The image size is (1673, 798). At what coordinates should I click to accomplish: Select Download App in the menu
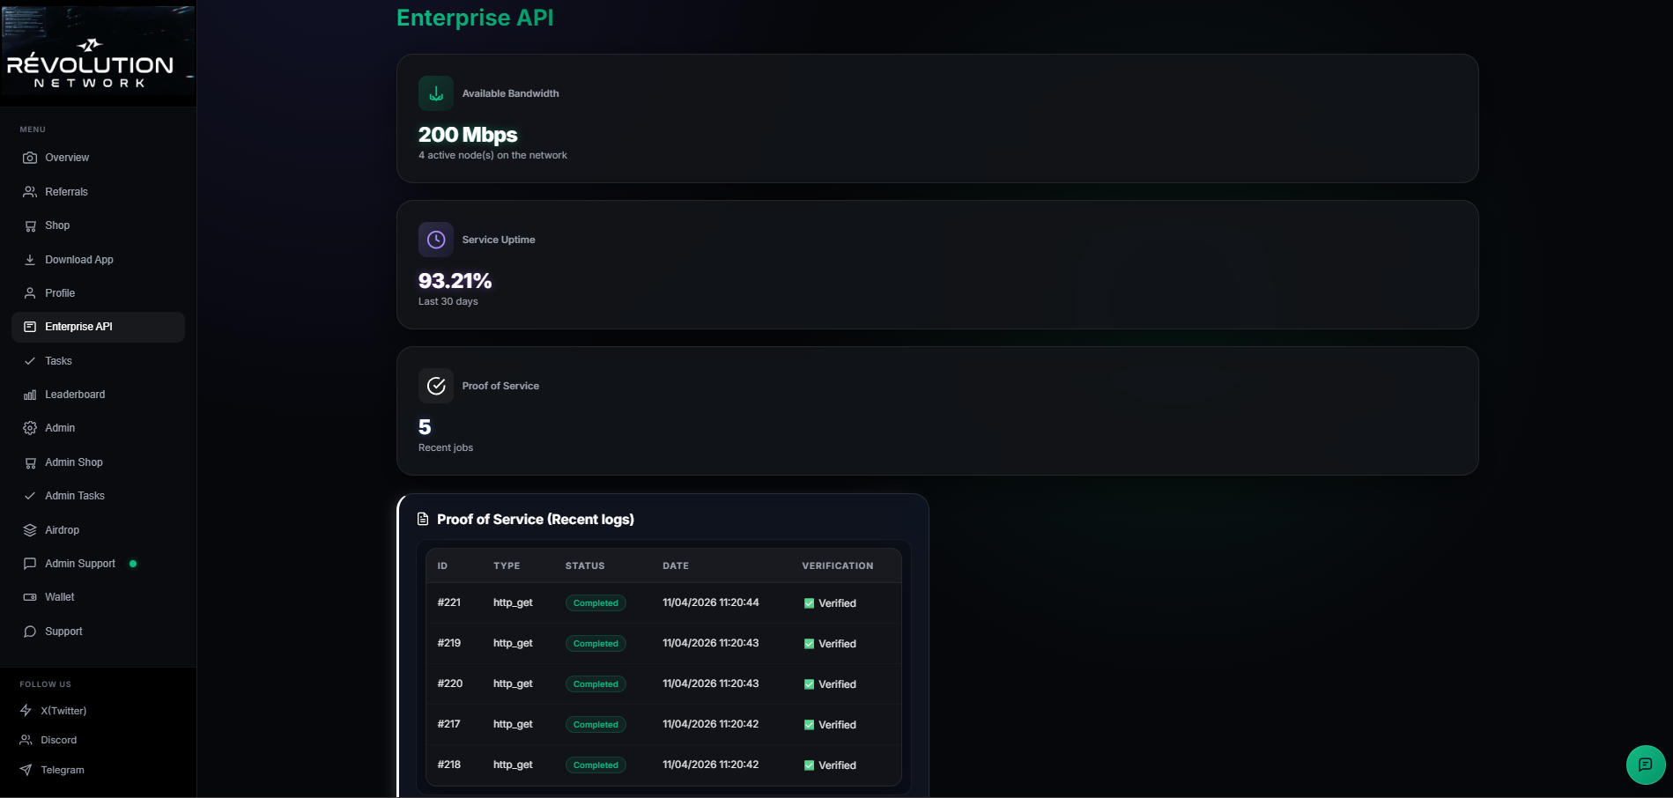pyautogui.click(x=98, y=260)
